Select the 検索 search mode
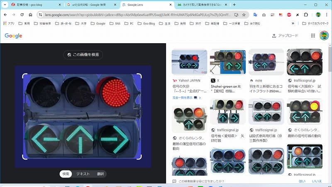 point(65,174)
